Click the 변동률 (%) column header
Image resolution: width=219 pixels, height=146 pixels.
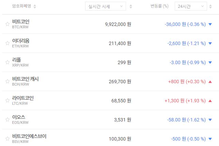click(159, 6)
